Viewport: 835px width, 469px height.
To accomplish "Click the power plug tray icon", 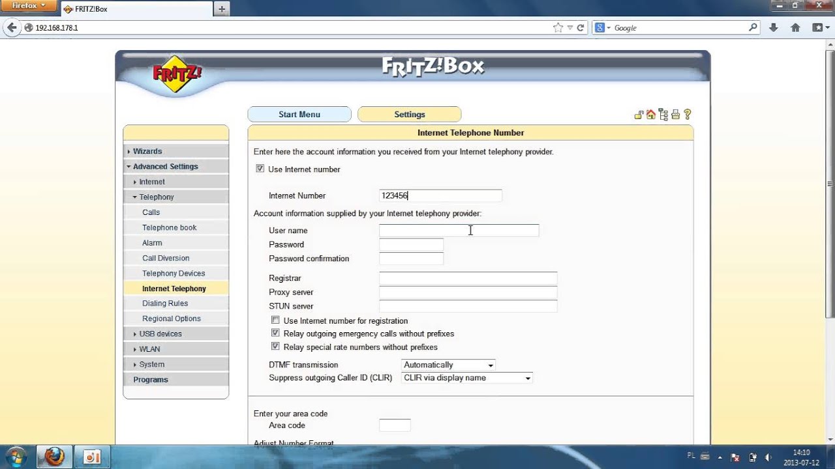I will [x=752, y=457].
